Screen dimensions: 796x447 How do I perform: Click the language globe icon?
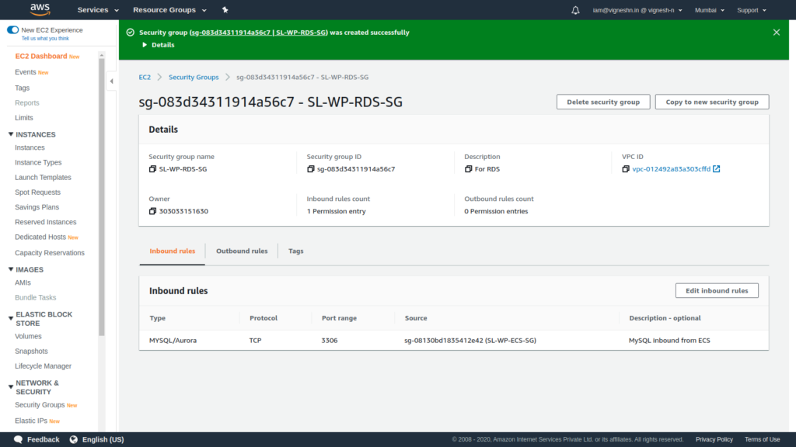tap(74, 439)
